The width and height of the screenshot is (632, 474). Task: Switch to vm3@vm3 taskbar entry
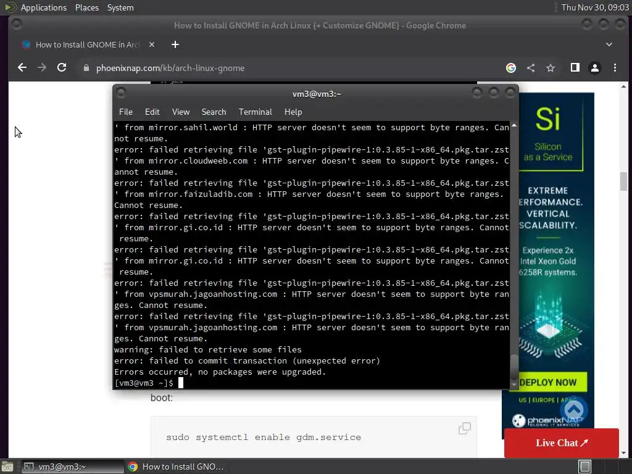[x=73, y=467]
